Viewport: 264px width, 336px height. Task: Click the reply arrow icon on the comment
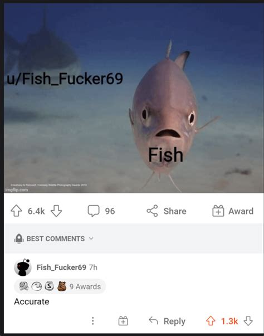pyautogui.click(x=153, y=320)
